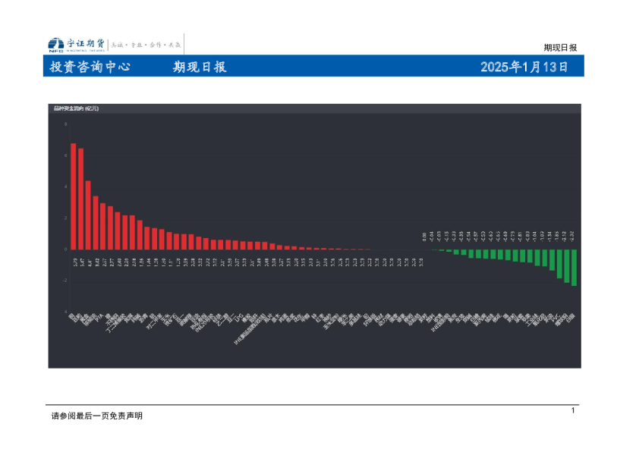Click the chart title 品种资金流向 (亿元)
The height and width of the screenshot is (452, 639).
pos(77,109)
